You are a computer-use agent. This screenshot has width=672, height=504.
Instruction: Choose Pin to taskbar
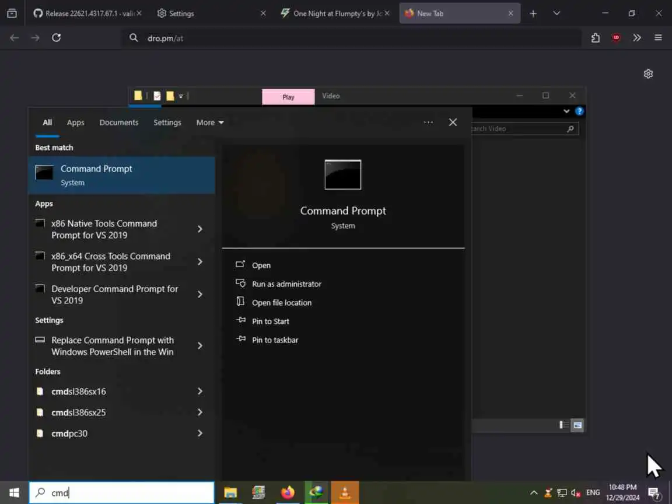click(x=275, y=340)
